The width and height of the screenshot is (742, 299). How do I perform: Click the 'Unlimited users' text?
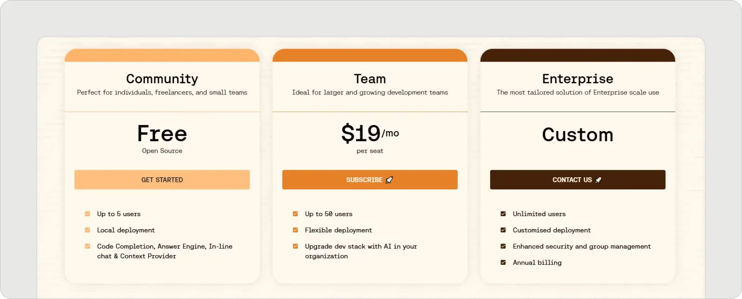[539, 214]
